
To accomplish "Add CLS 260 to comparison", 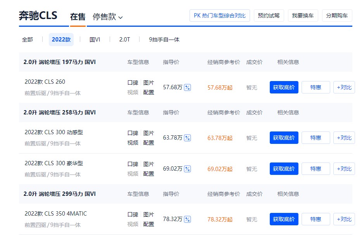I will 344,87.
